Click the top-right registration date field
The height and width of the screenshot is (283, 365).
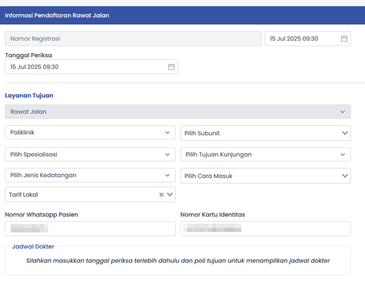[302, 39]
